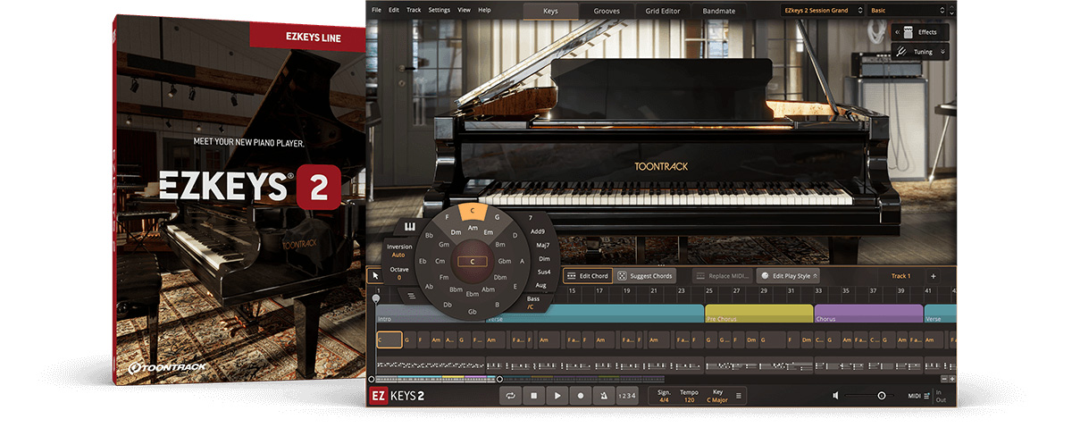Select G on the chord wheel
This screenshot has width=1072, height=436.
click(497, 217)
